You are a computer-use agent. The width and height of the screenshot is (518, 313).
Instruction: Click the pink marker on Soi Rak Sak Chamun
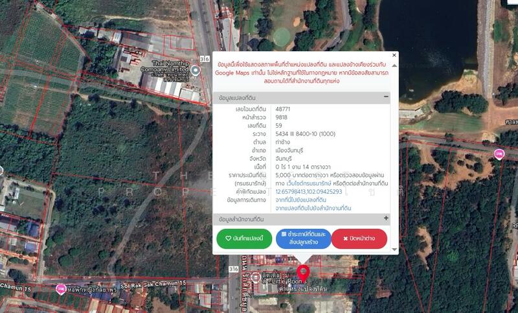(x=62, y=289)
